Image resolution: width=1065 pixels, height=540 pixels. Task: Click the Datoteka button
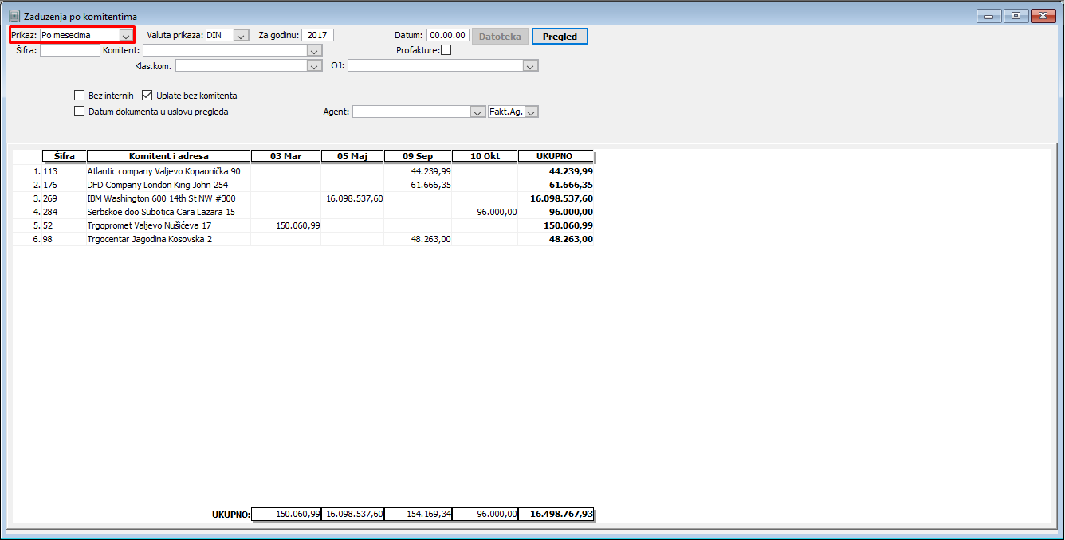(x=500, y=37)
